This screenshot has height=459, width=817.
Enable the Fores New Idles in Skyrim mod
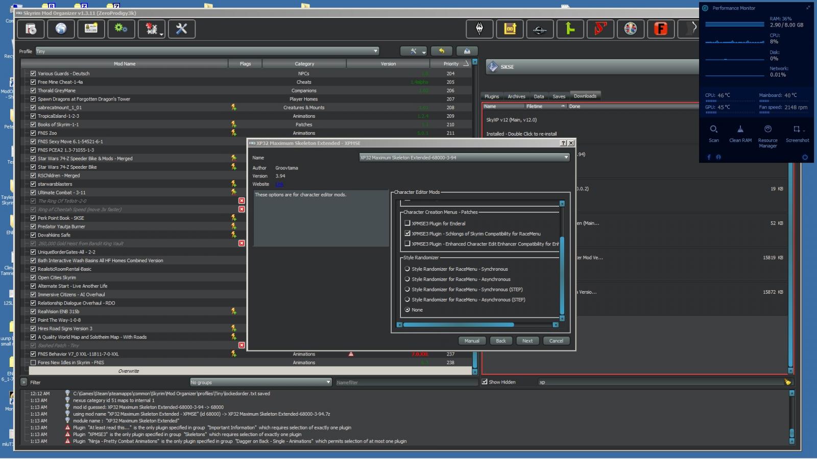tap(33, 363)
